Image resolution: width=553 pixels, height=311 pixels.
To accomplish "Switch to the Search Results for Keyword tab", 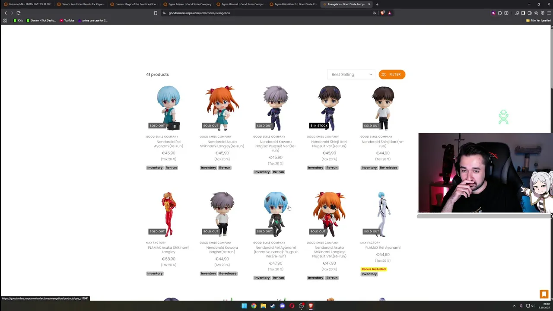I will pos(80,4).
